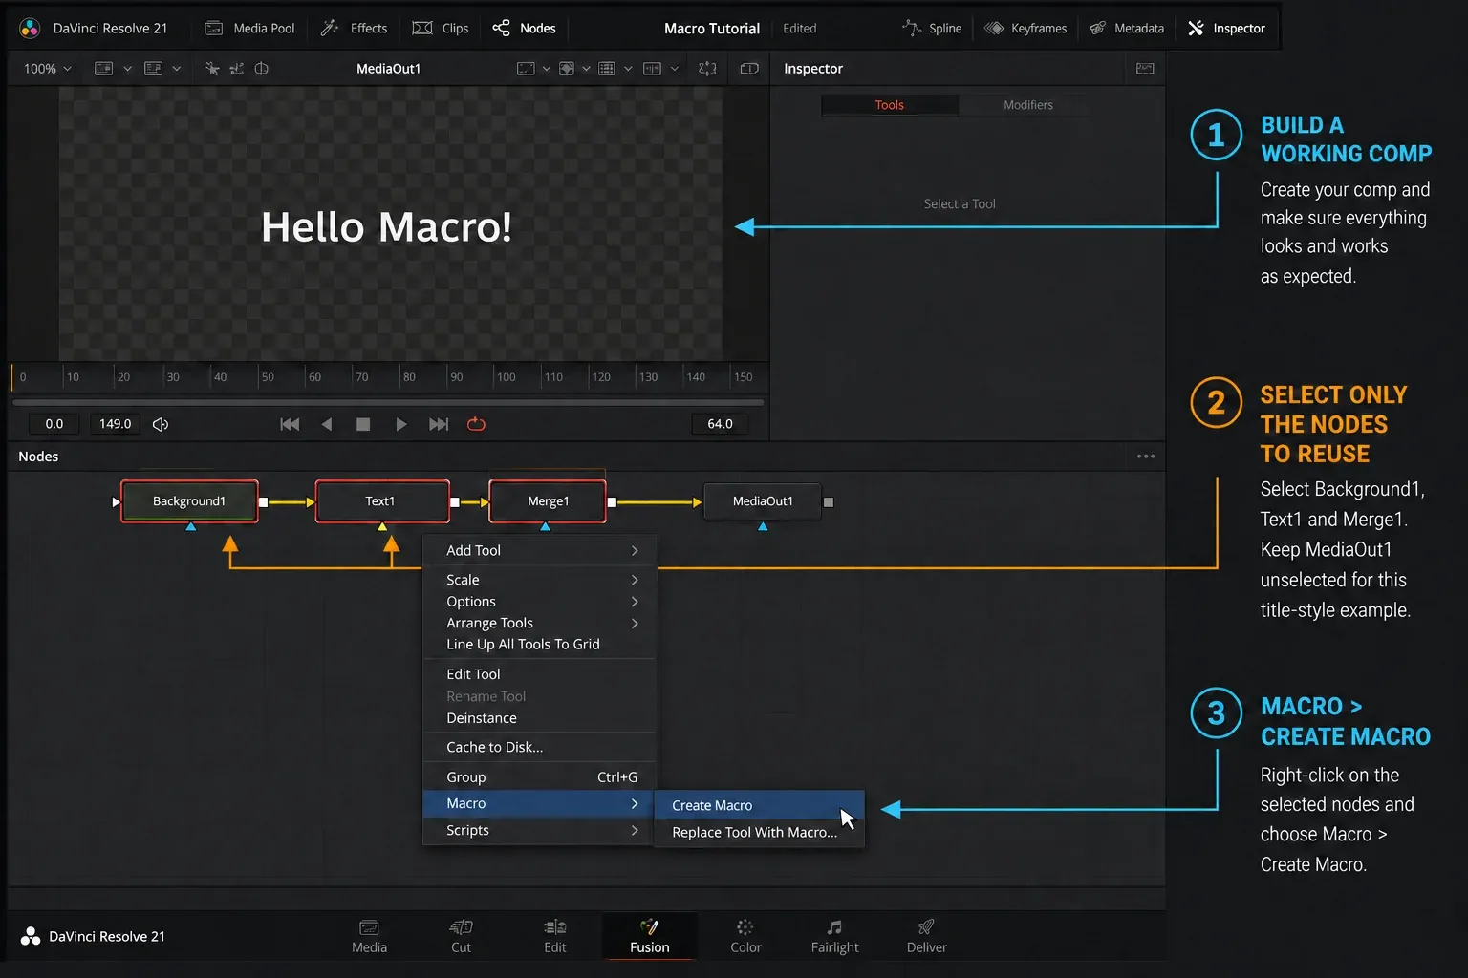This screenshot has height=978, width=1468.
Task: Expand the second viewer layout dropdown arrow
Action: 177,69
